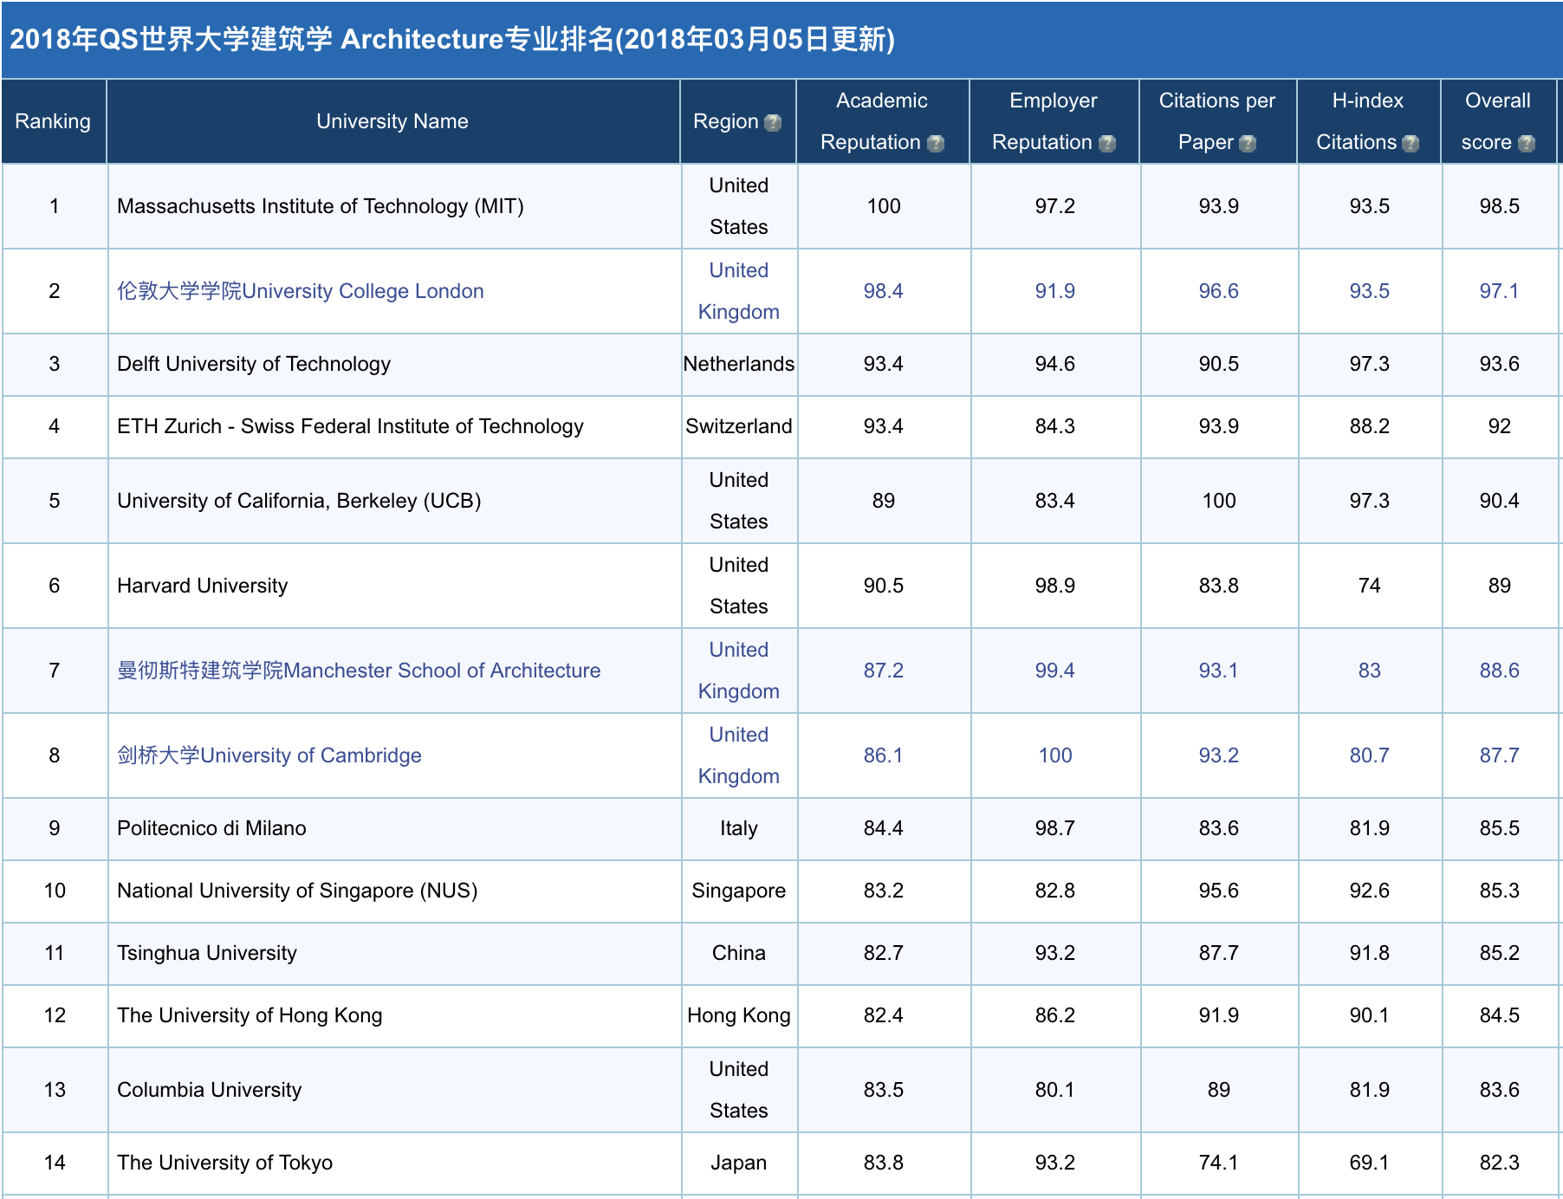Click Japan region cell

point(739,1163)
